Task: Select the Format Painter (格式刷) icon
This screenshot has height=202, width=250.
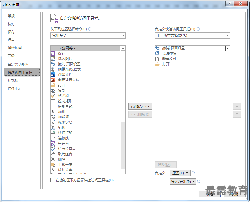Action: [53, 96]
